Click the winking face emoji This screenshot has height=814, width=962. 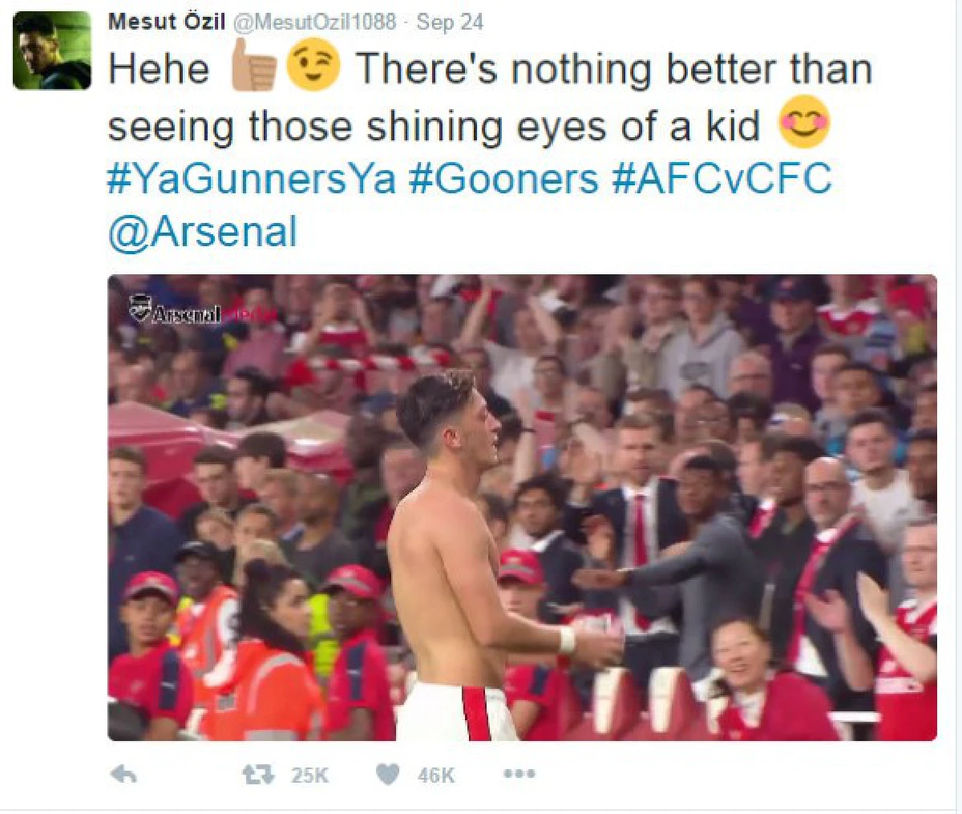313,67
